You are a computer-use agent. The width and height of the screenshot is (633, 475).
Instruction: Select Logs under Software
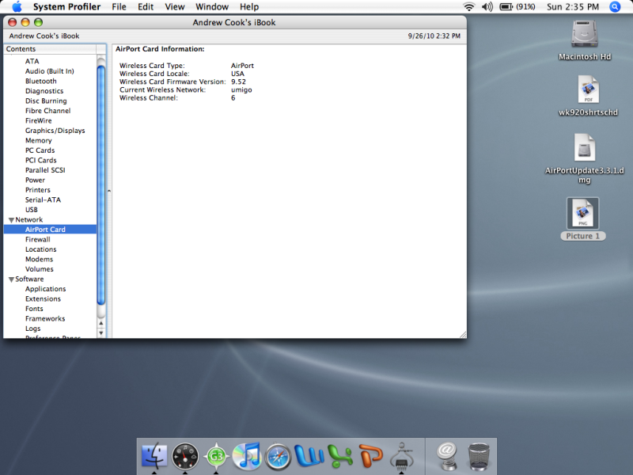point(32,329)
